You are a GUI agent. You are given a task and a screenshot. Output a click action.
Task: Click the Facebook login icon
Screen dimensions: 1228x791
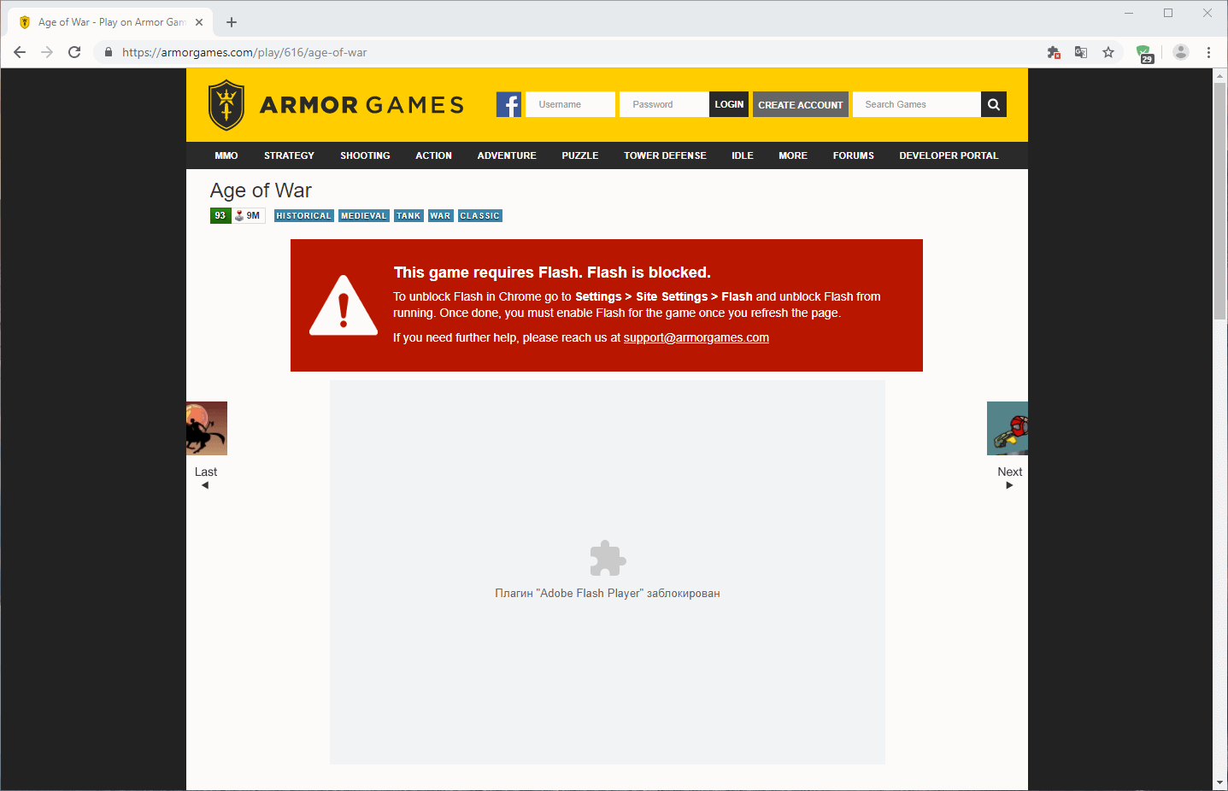click(508, 104)
